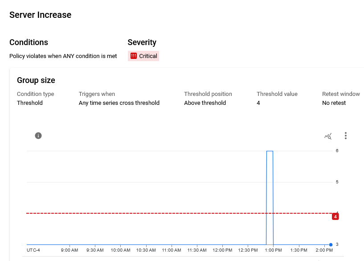Select the Group size condition heading
This screenshot has width=364, height=261.
click(x=36, y=80)
